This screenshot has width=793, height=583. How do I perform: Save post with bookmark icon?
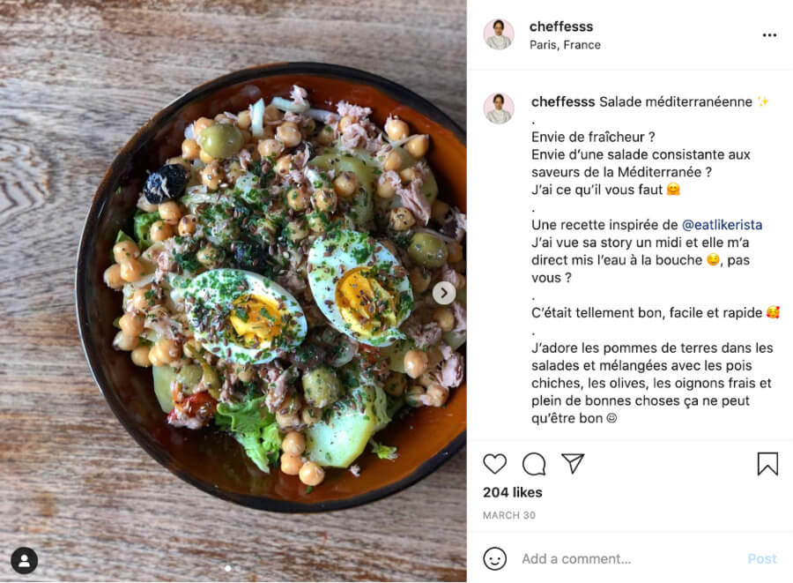pos(767,464)
